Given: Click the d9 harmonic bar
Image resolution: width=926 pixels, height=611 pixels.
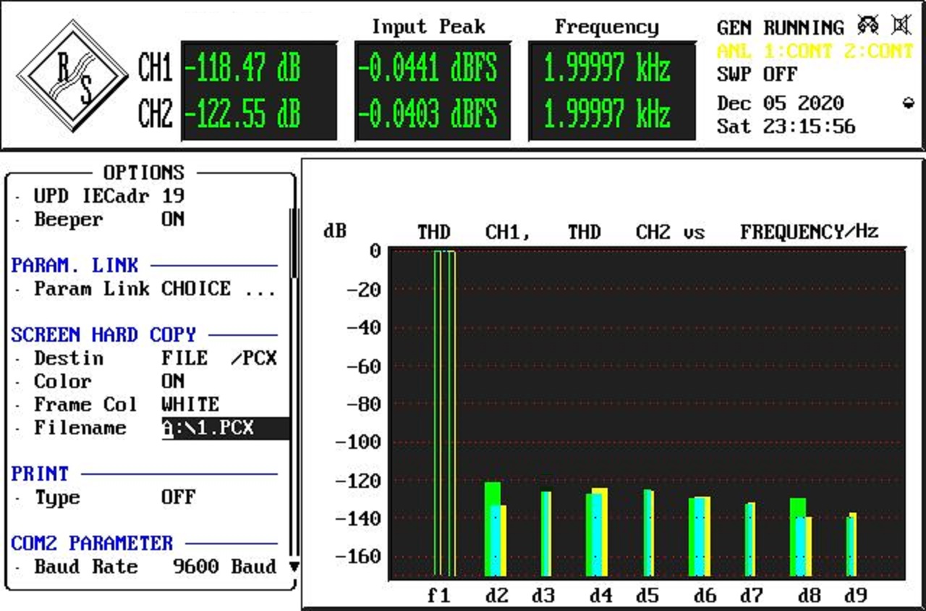Looking at the screenshot, I should pyautogui.click(x=851, y=544).
